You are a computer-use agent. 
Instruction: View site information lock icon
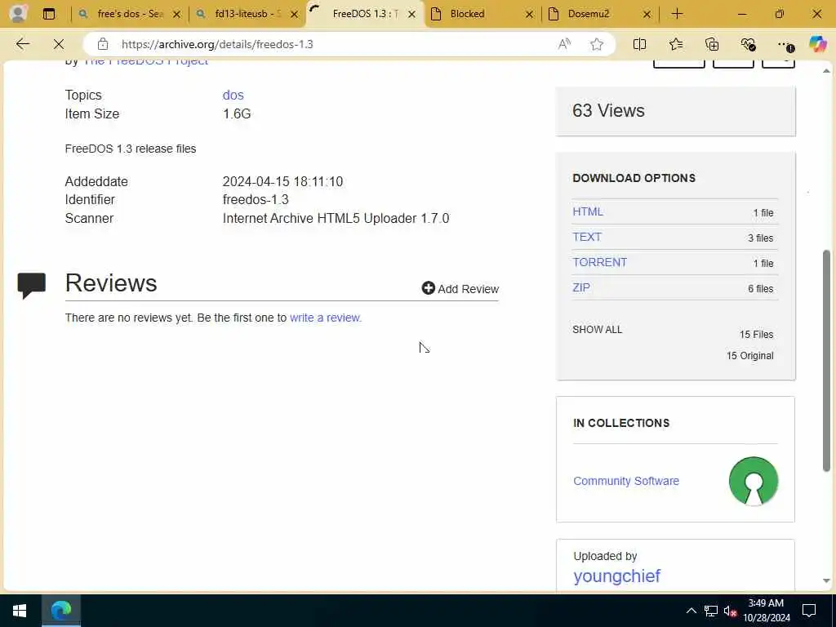pyautogui.click(x=103, y=44)
